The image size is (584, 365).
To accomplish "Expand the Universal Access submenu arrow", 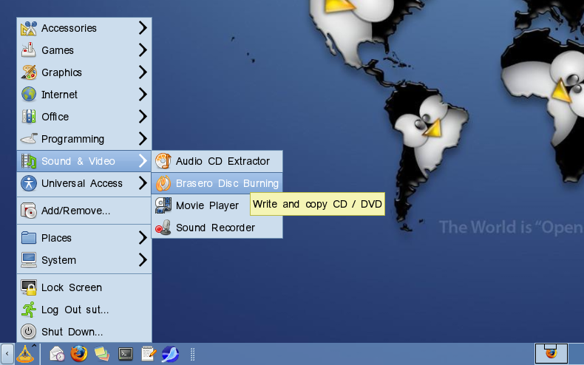I will tap(143, 183).
